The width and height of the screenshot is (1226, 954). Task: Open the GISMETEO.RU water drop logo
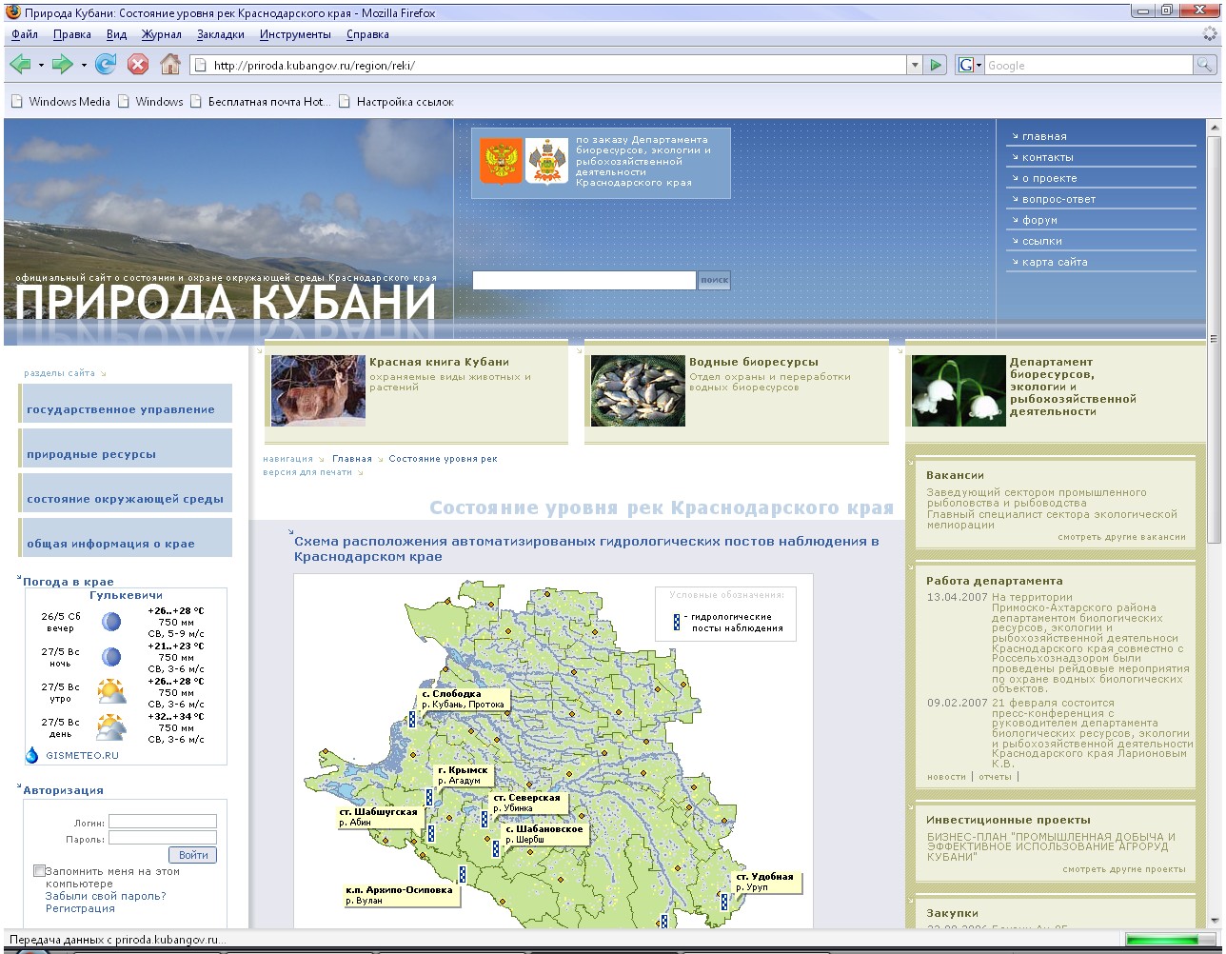pyautogui.click(x=31, y=755)
